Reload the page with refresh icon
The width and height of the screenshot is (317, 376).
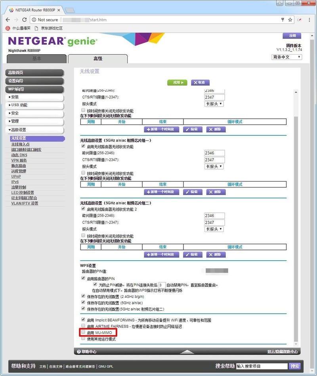[25, 20]
